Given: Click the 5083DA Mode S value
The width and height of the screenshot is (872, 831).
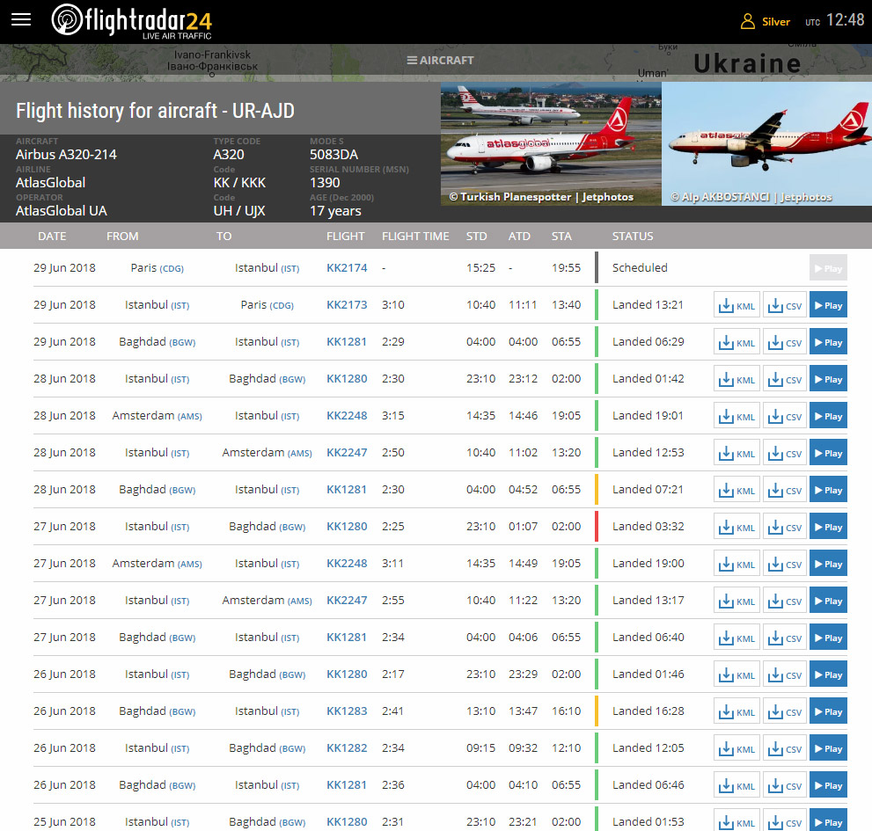Looking at the screenshot, I should [x=333, y=155].
